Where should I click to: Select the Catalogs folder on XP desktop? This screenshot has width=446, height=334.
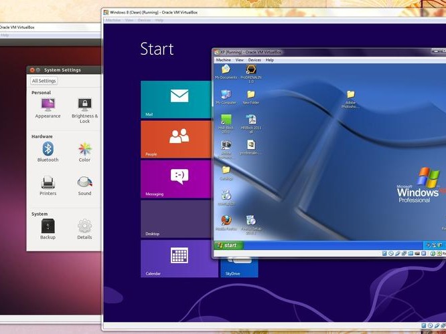tap(226, 173)
